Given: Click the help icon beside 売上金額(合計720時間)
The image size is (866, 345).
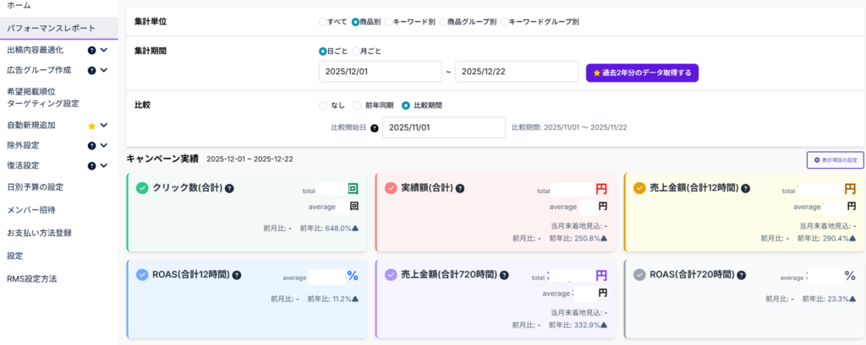Looking at the screenshot, I should (x=504, y=275).
